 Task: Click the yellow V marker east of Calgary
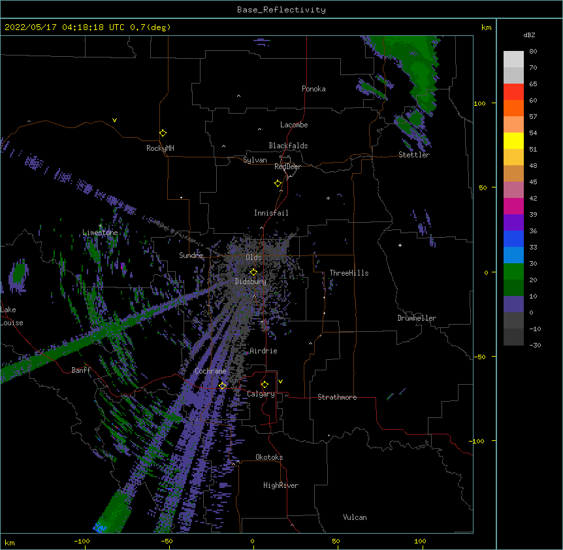click(280, 381)
